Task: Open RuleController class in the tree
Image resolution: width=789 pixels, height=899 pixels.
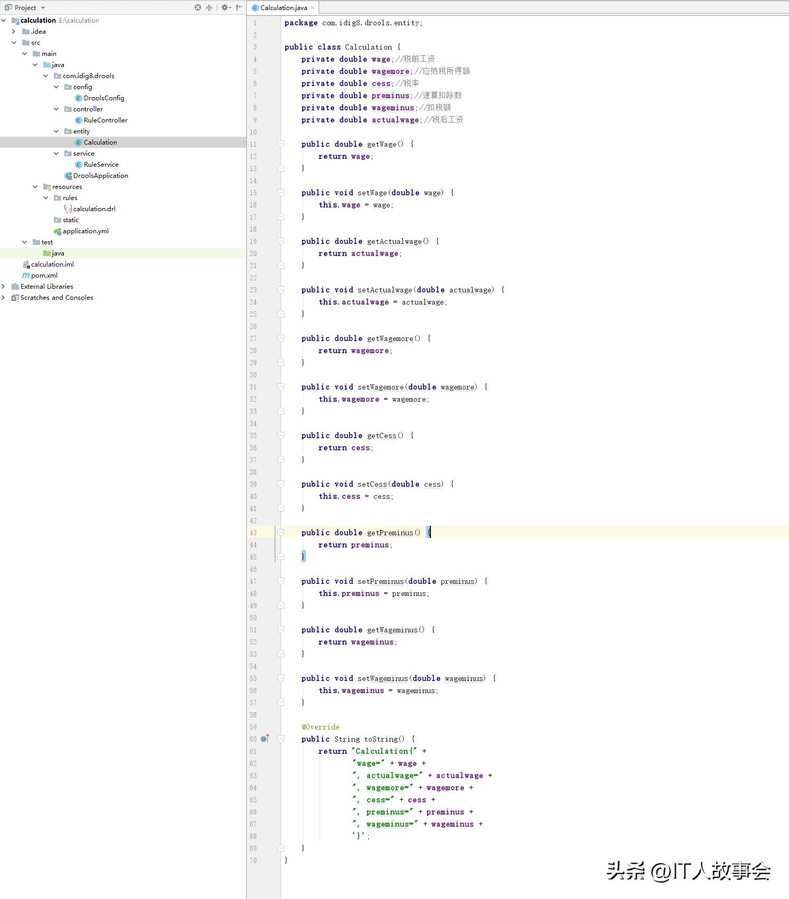Action: tap(105, 120)
